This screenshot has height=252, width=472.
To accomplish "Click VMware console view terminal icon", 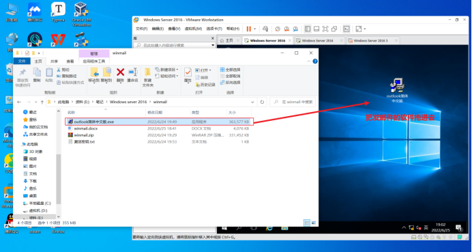I will [x=346, y=29].
